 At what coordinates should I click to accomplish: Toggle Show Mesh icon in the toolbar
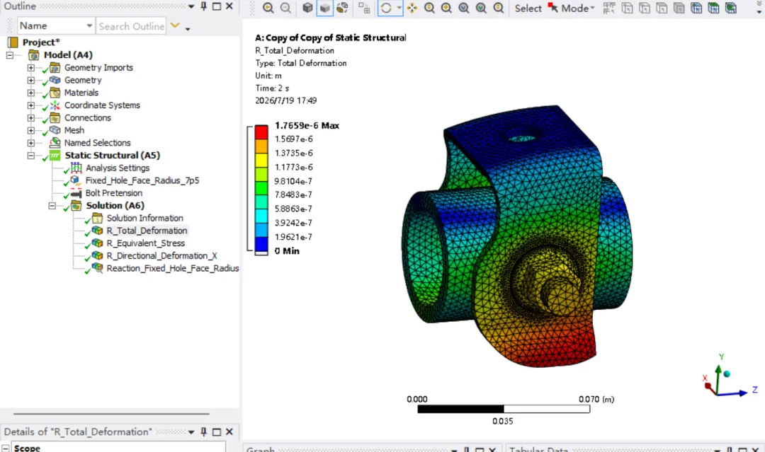tap(364, 8)
